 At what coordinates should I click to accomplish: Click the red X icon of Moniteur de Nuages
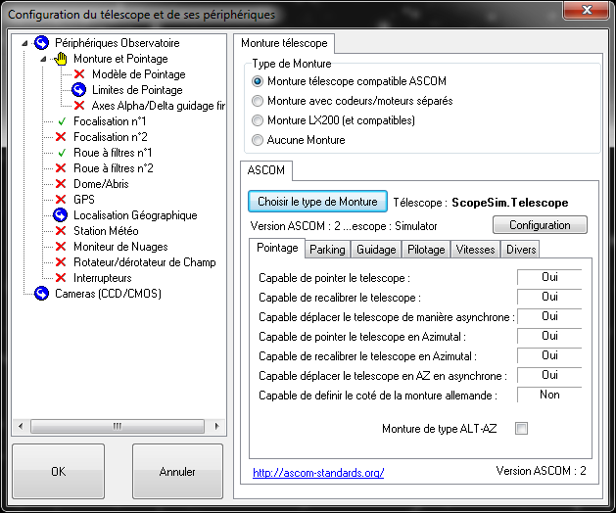tap(61, 247)
